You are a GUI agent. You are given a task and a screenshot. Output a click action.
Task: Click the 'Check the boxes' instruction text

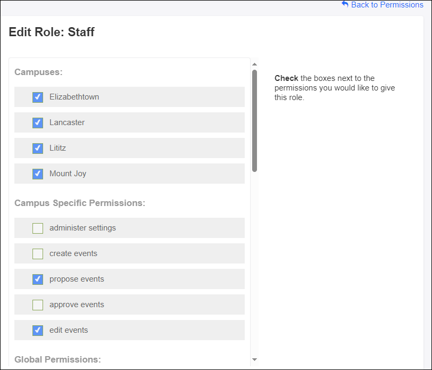point(334,88)
